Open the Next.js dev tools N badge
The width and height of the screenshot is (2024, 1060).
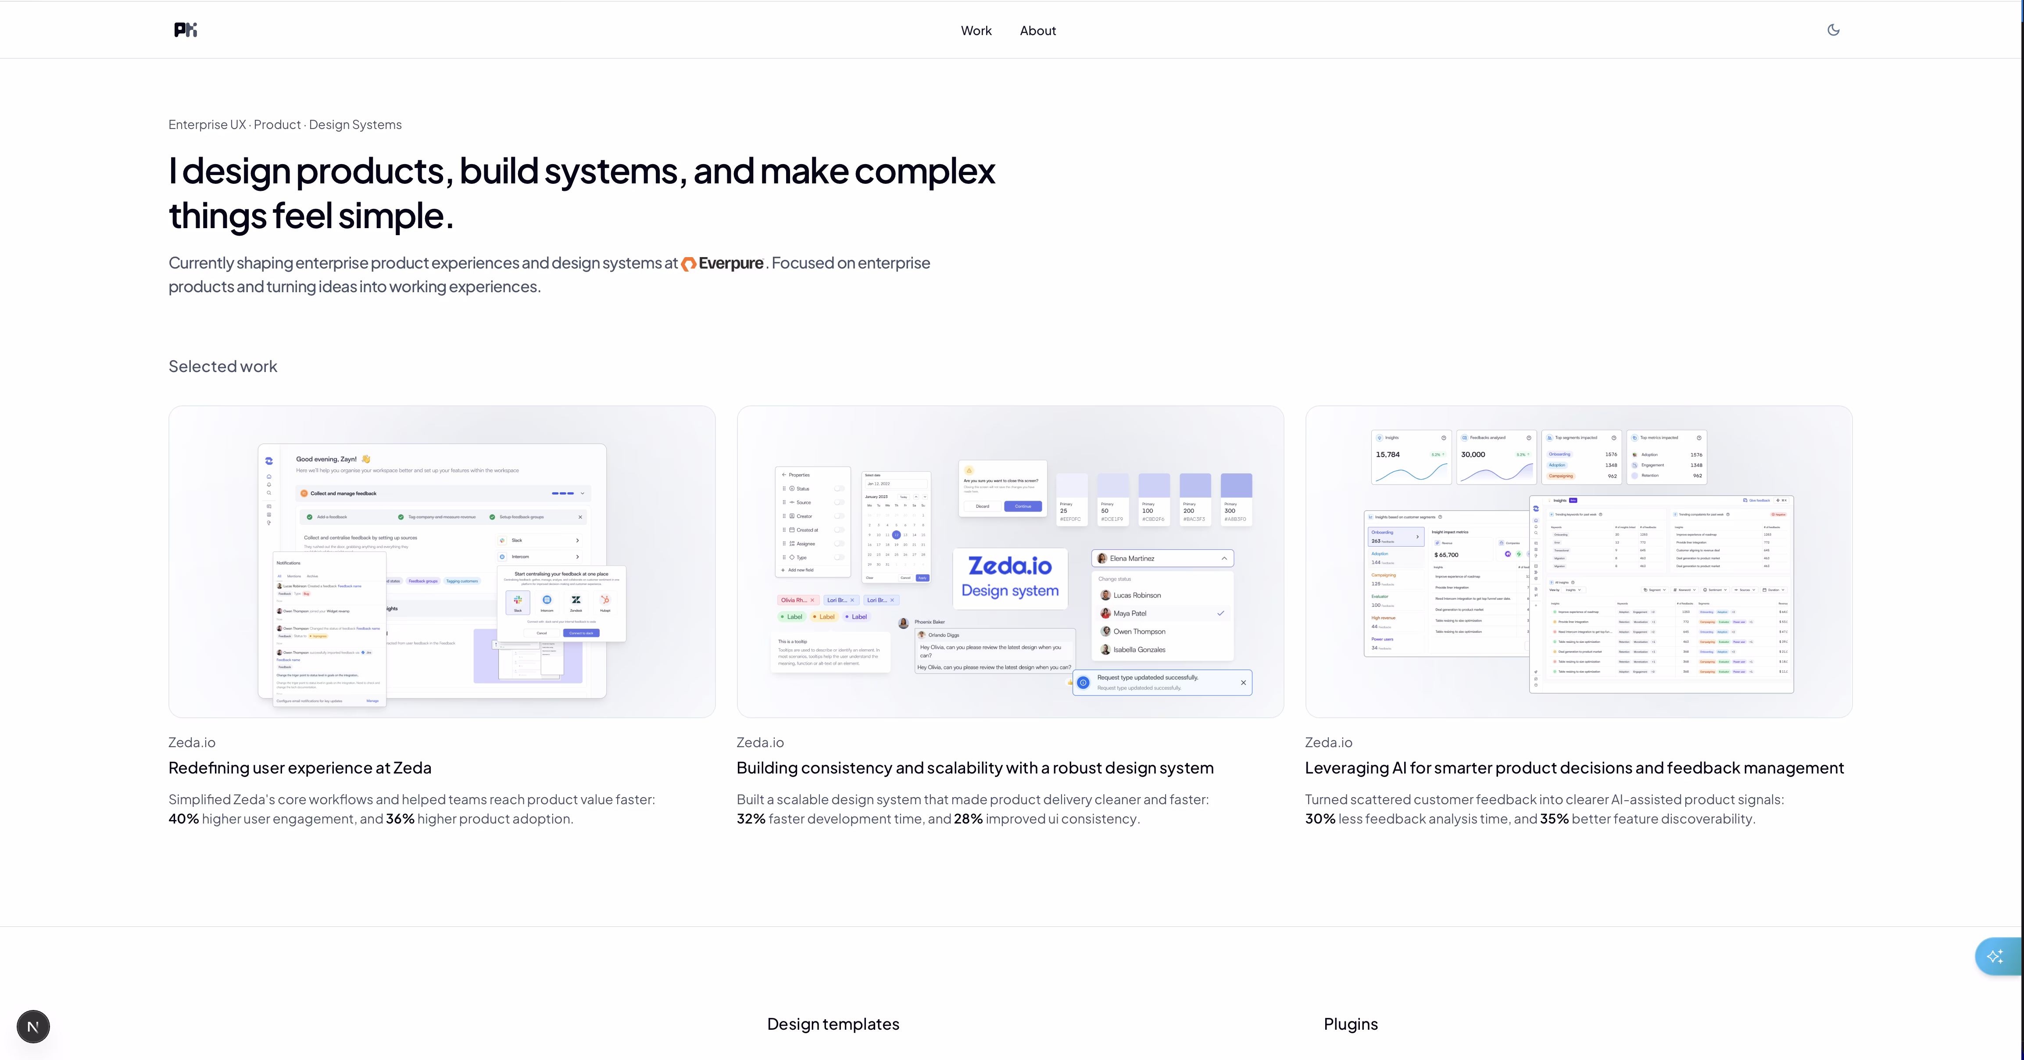33,1026
